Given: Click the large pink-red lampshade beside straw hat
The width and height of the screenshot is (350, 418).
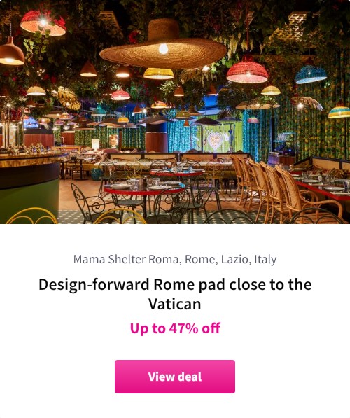Looking at the screenshot, I should point(247,73).
